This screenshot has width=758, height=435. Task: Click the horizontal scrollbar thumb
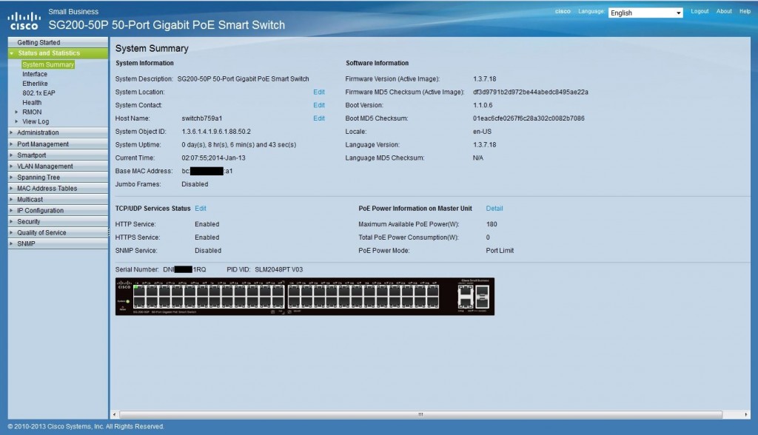pyautogui.click(x=420, y=414)
